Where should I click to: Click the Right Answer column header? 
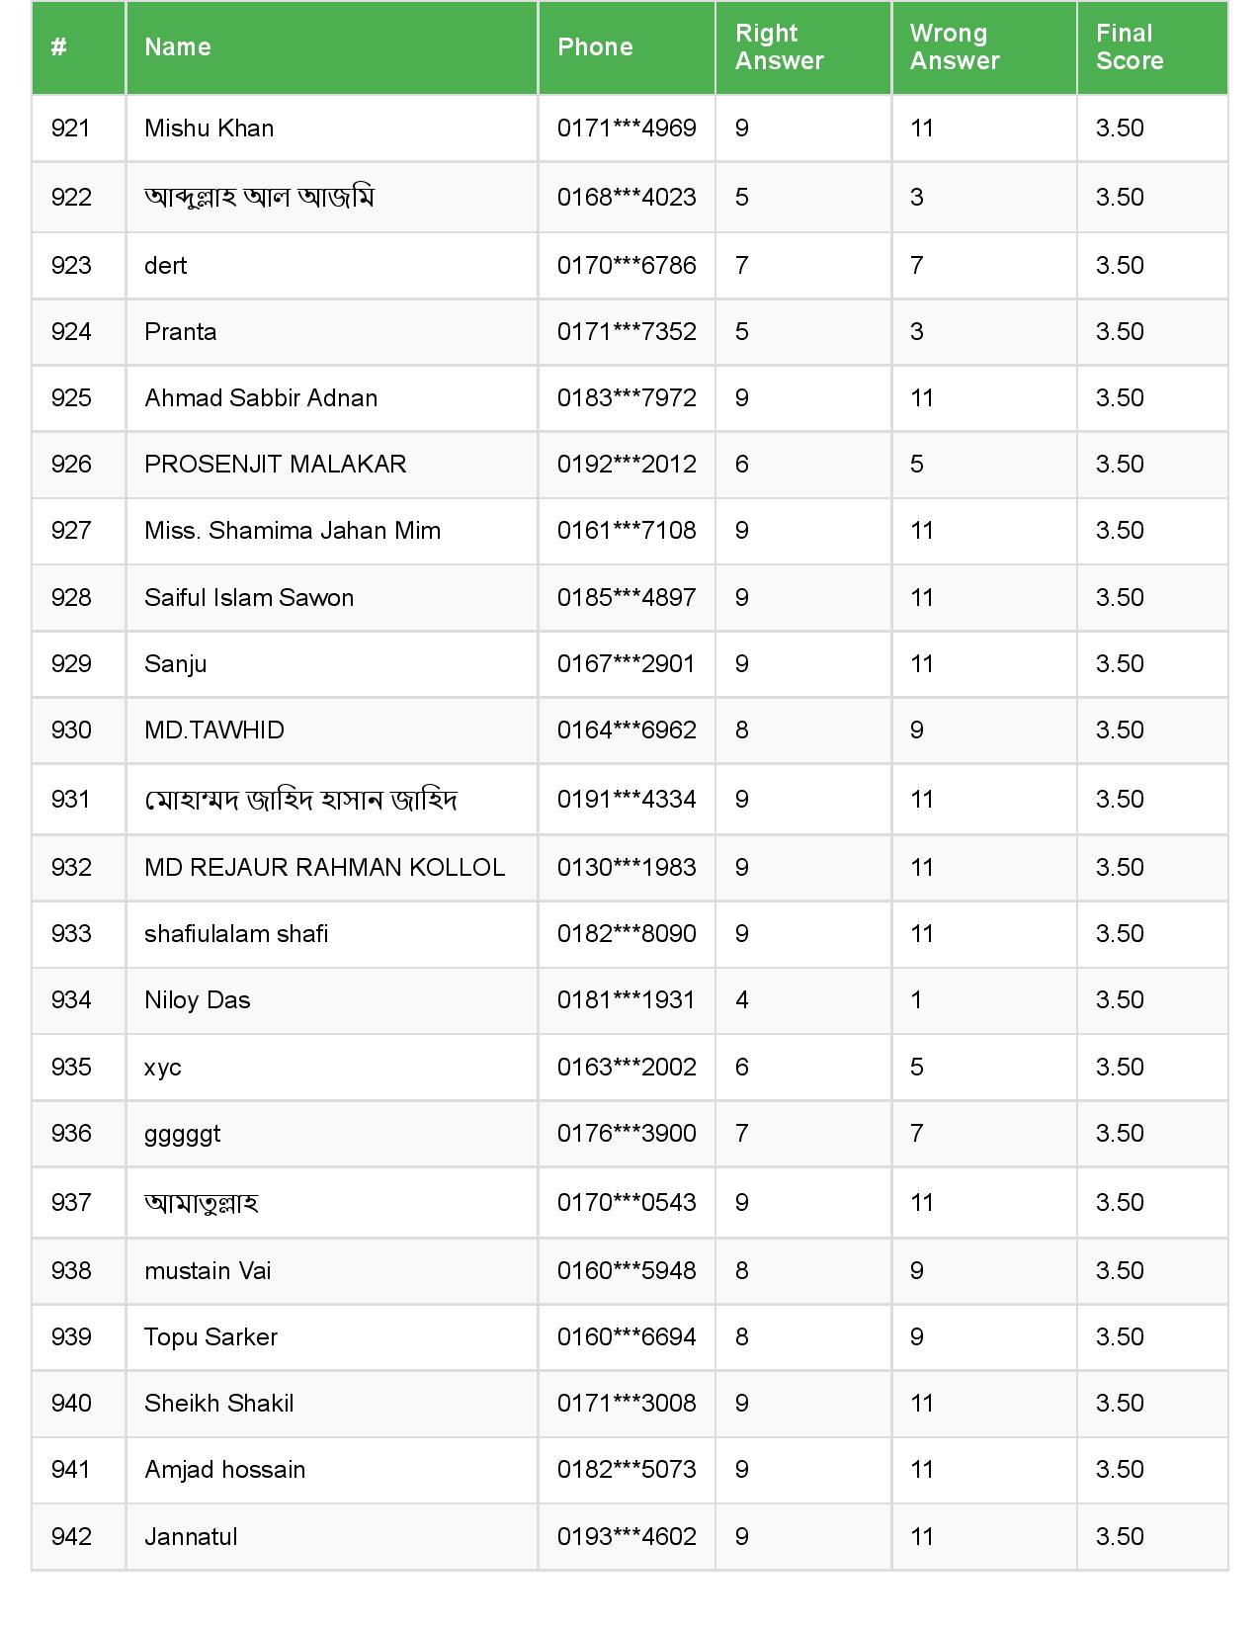pos(779,47)
